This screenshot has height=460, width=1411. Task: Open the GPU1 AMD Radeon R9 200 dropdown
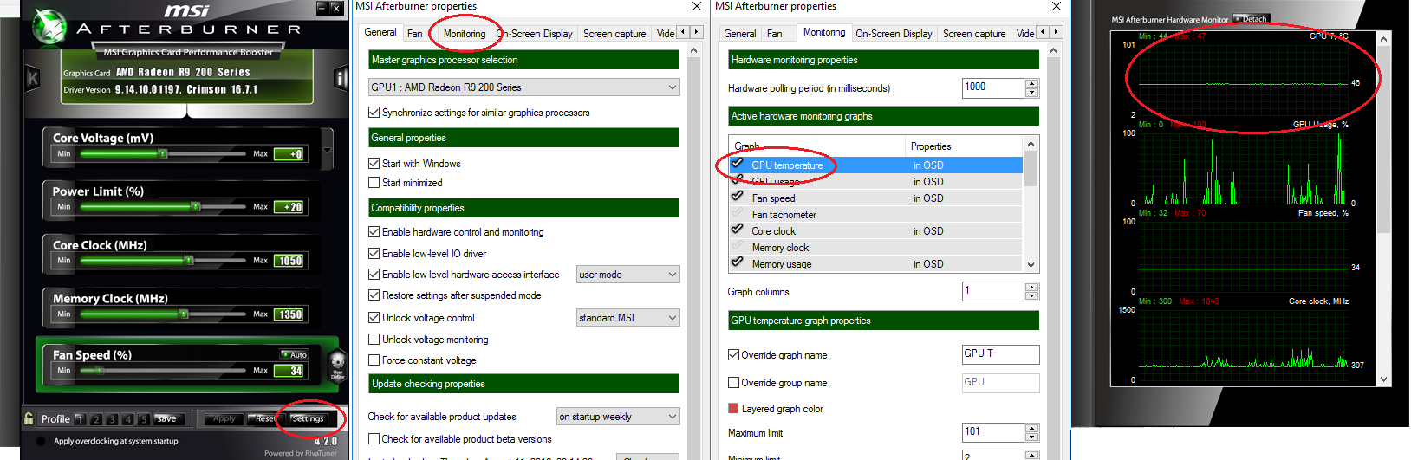(523, 87)
